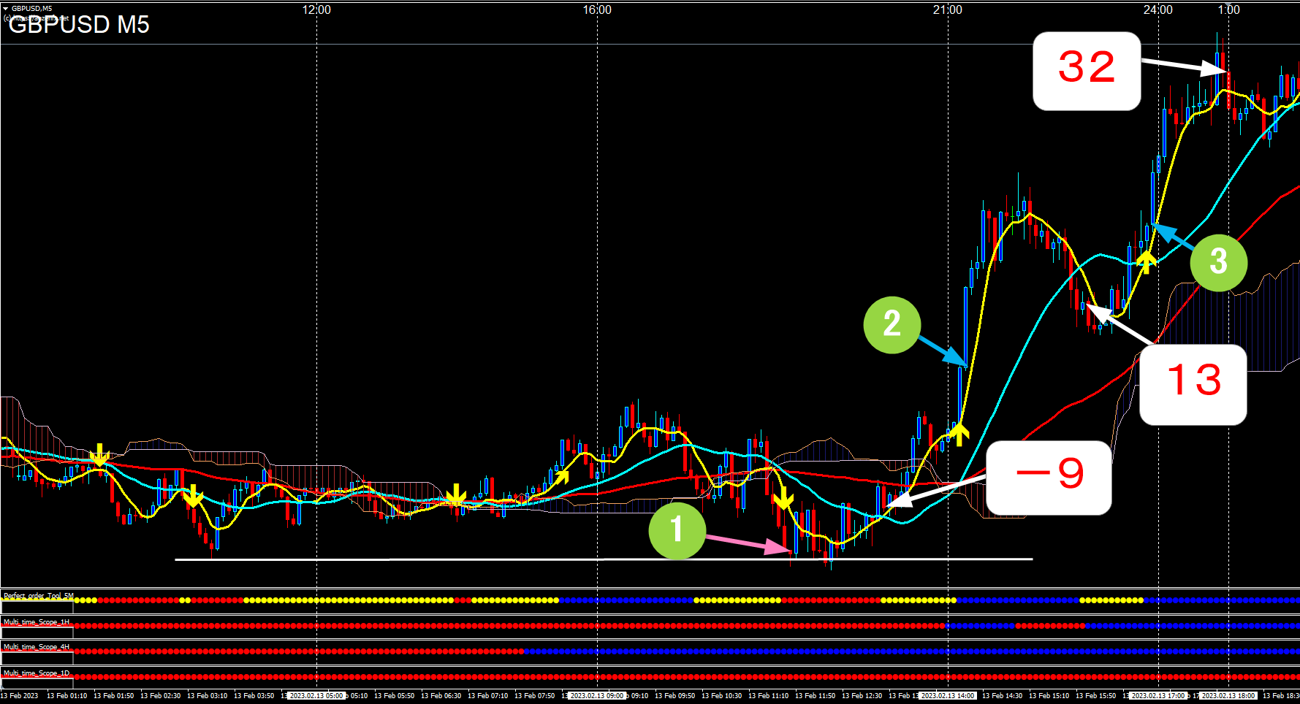Image resolution: width=1300 pixels, height=704 pixels.
Task: Click the 13 Feb 01:10 time label
Action: 66,696
